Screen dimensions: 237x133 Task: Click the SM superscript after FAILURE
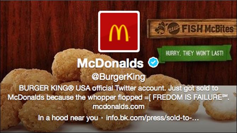[225, 96]
